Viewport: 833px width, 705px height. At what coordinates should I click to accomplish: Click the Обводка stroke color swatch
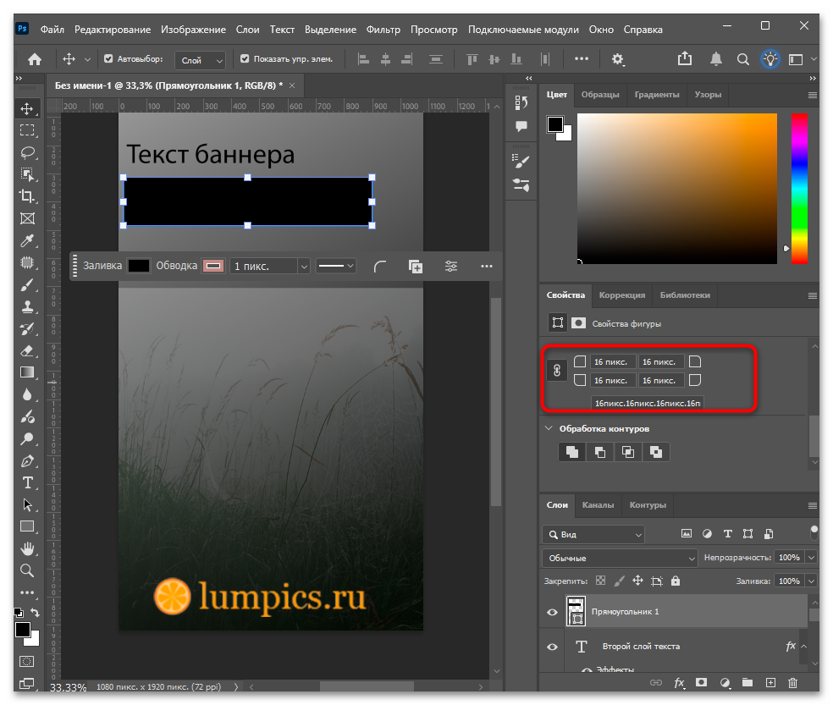coord(213,266)
